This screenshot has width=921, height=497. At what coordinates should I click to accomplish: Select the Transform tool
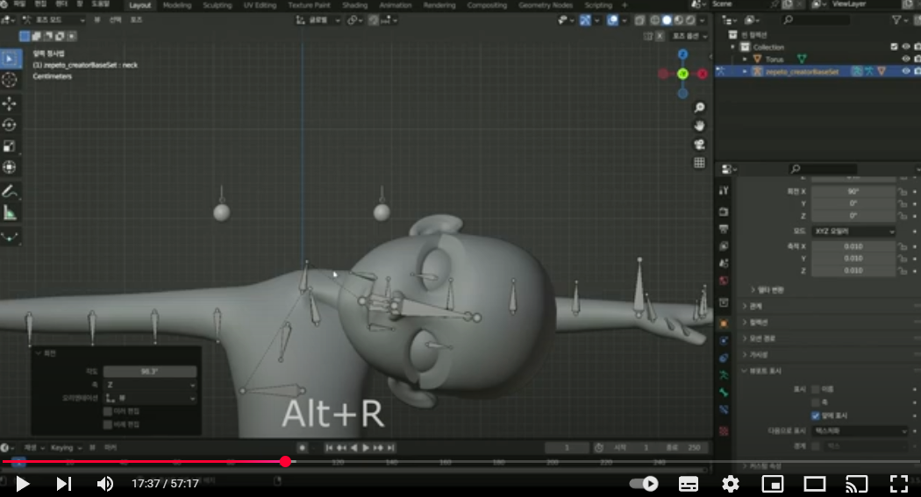point(10,167)
